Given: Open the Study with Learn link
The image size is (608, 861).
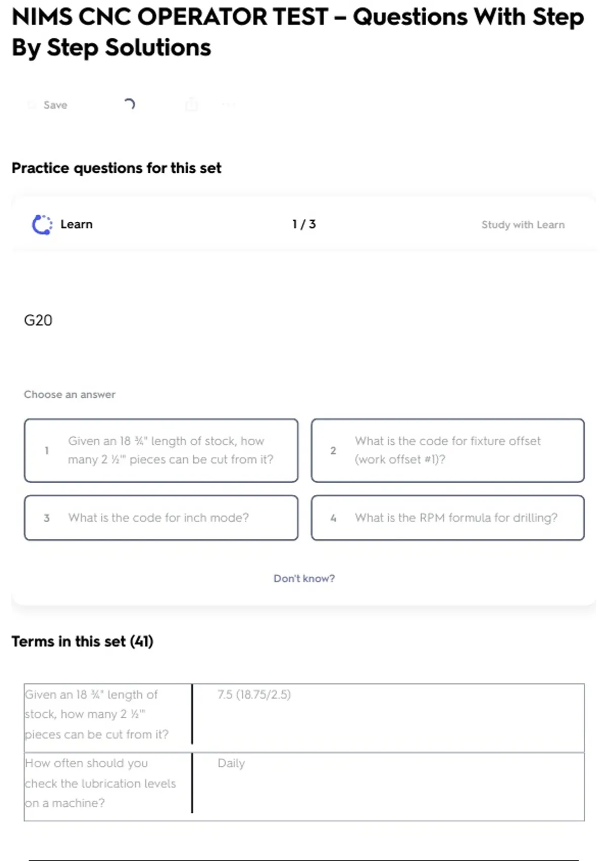Looking at the screenshot, I should pos(522,225).
